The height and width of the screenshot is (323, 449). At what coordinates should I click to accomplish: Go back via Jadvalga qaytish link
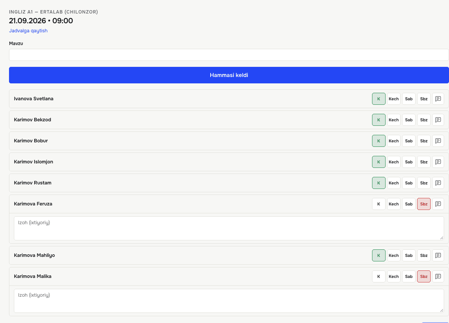[29, 31]
